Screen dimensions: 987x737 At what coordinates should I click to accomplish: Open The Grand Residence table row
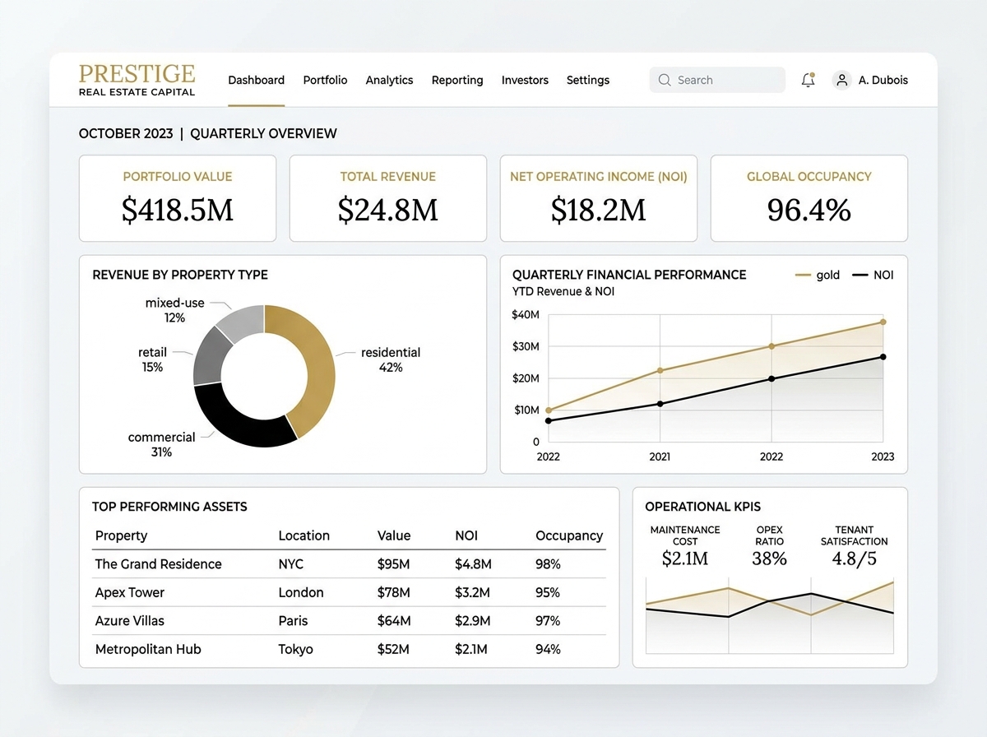349,564
